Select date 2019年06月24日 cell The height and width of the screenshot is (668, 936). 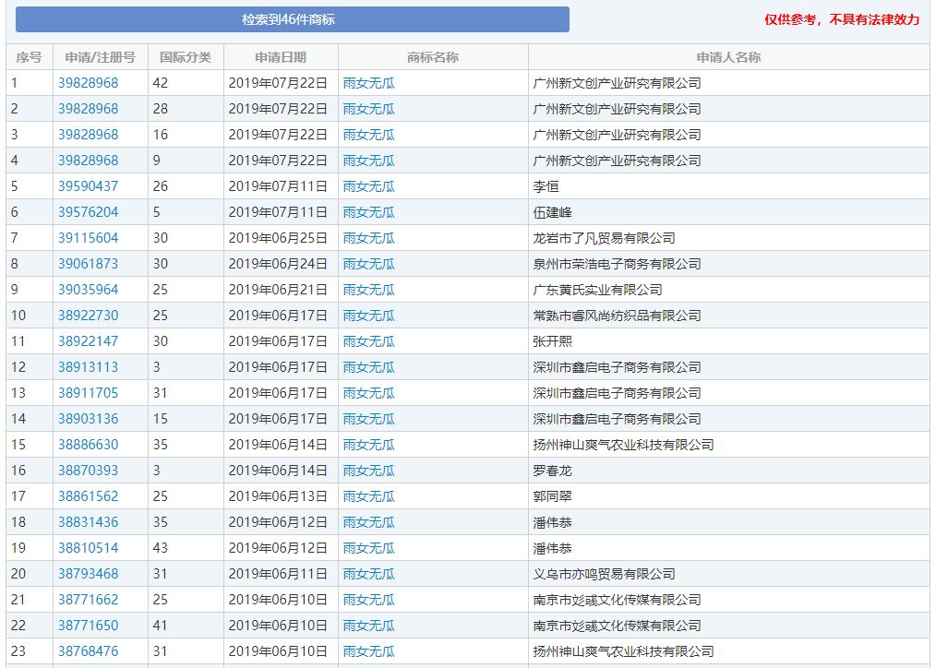tap(281, 264)
